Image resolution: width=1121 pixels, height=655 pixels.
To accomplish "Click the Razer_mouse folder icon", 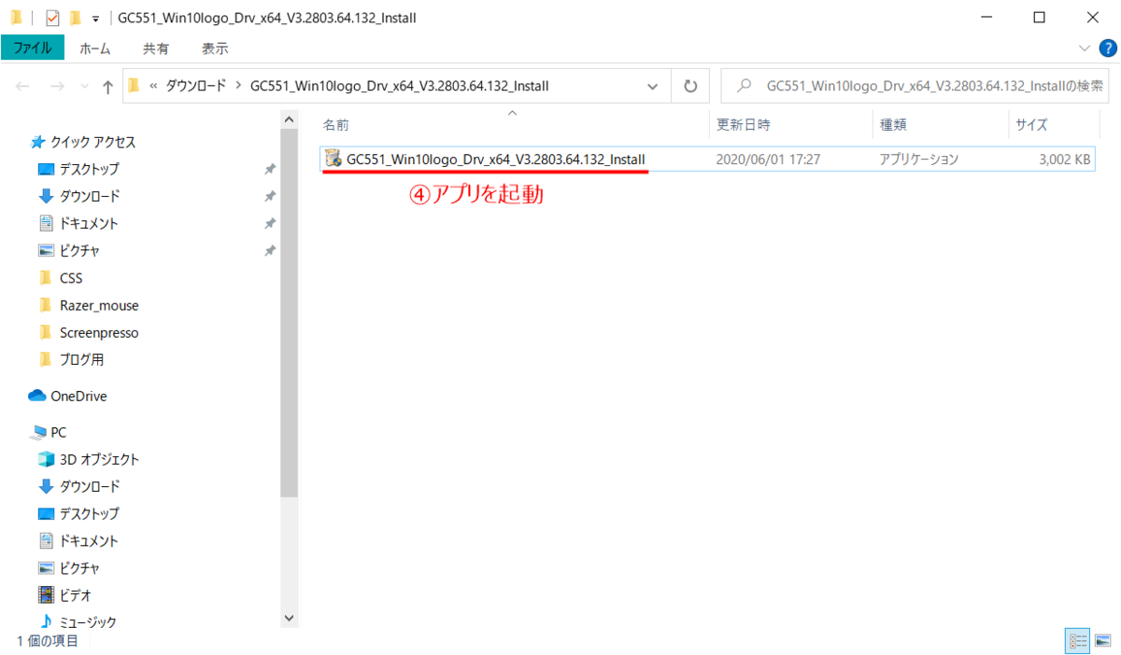I will tap(46, 305).
